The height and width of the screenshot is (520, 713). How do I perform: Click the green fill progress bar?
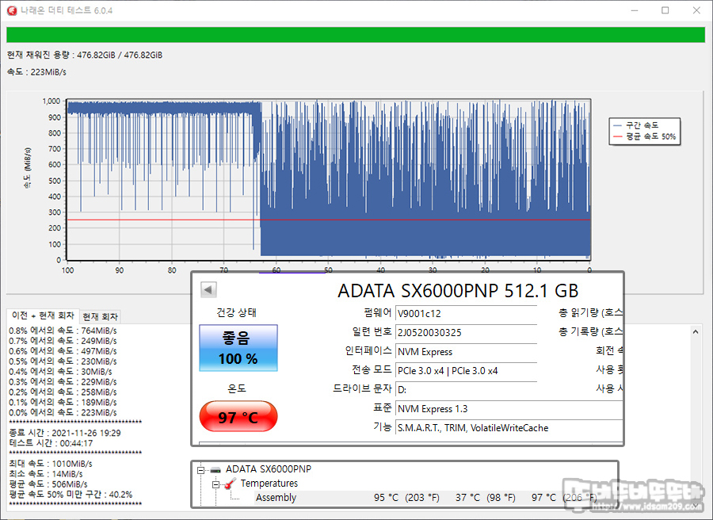pyautogui.click(x=356, y=35)
